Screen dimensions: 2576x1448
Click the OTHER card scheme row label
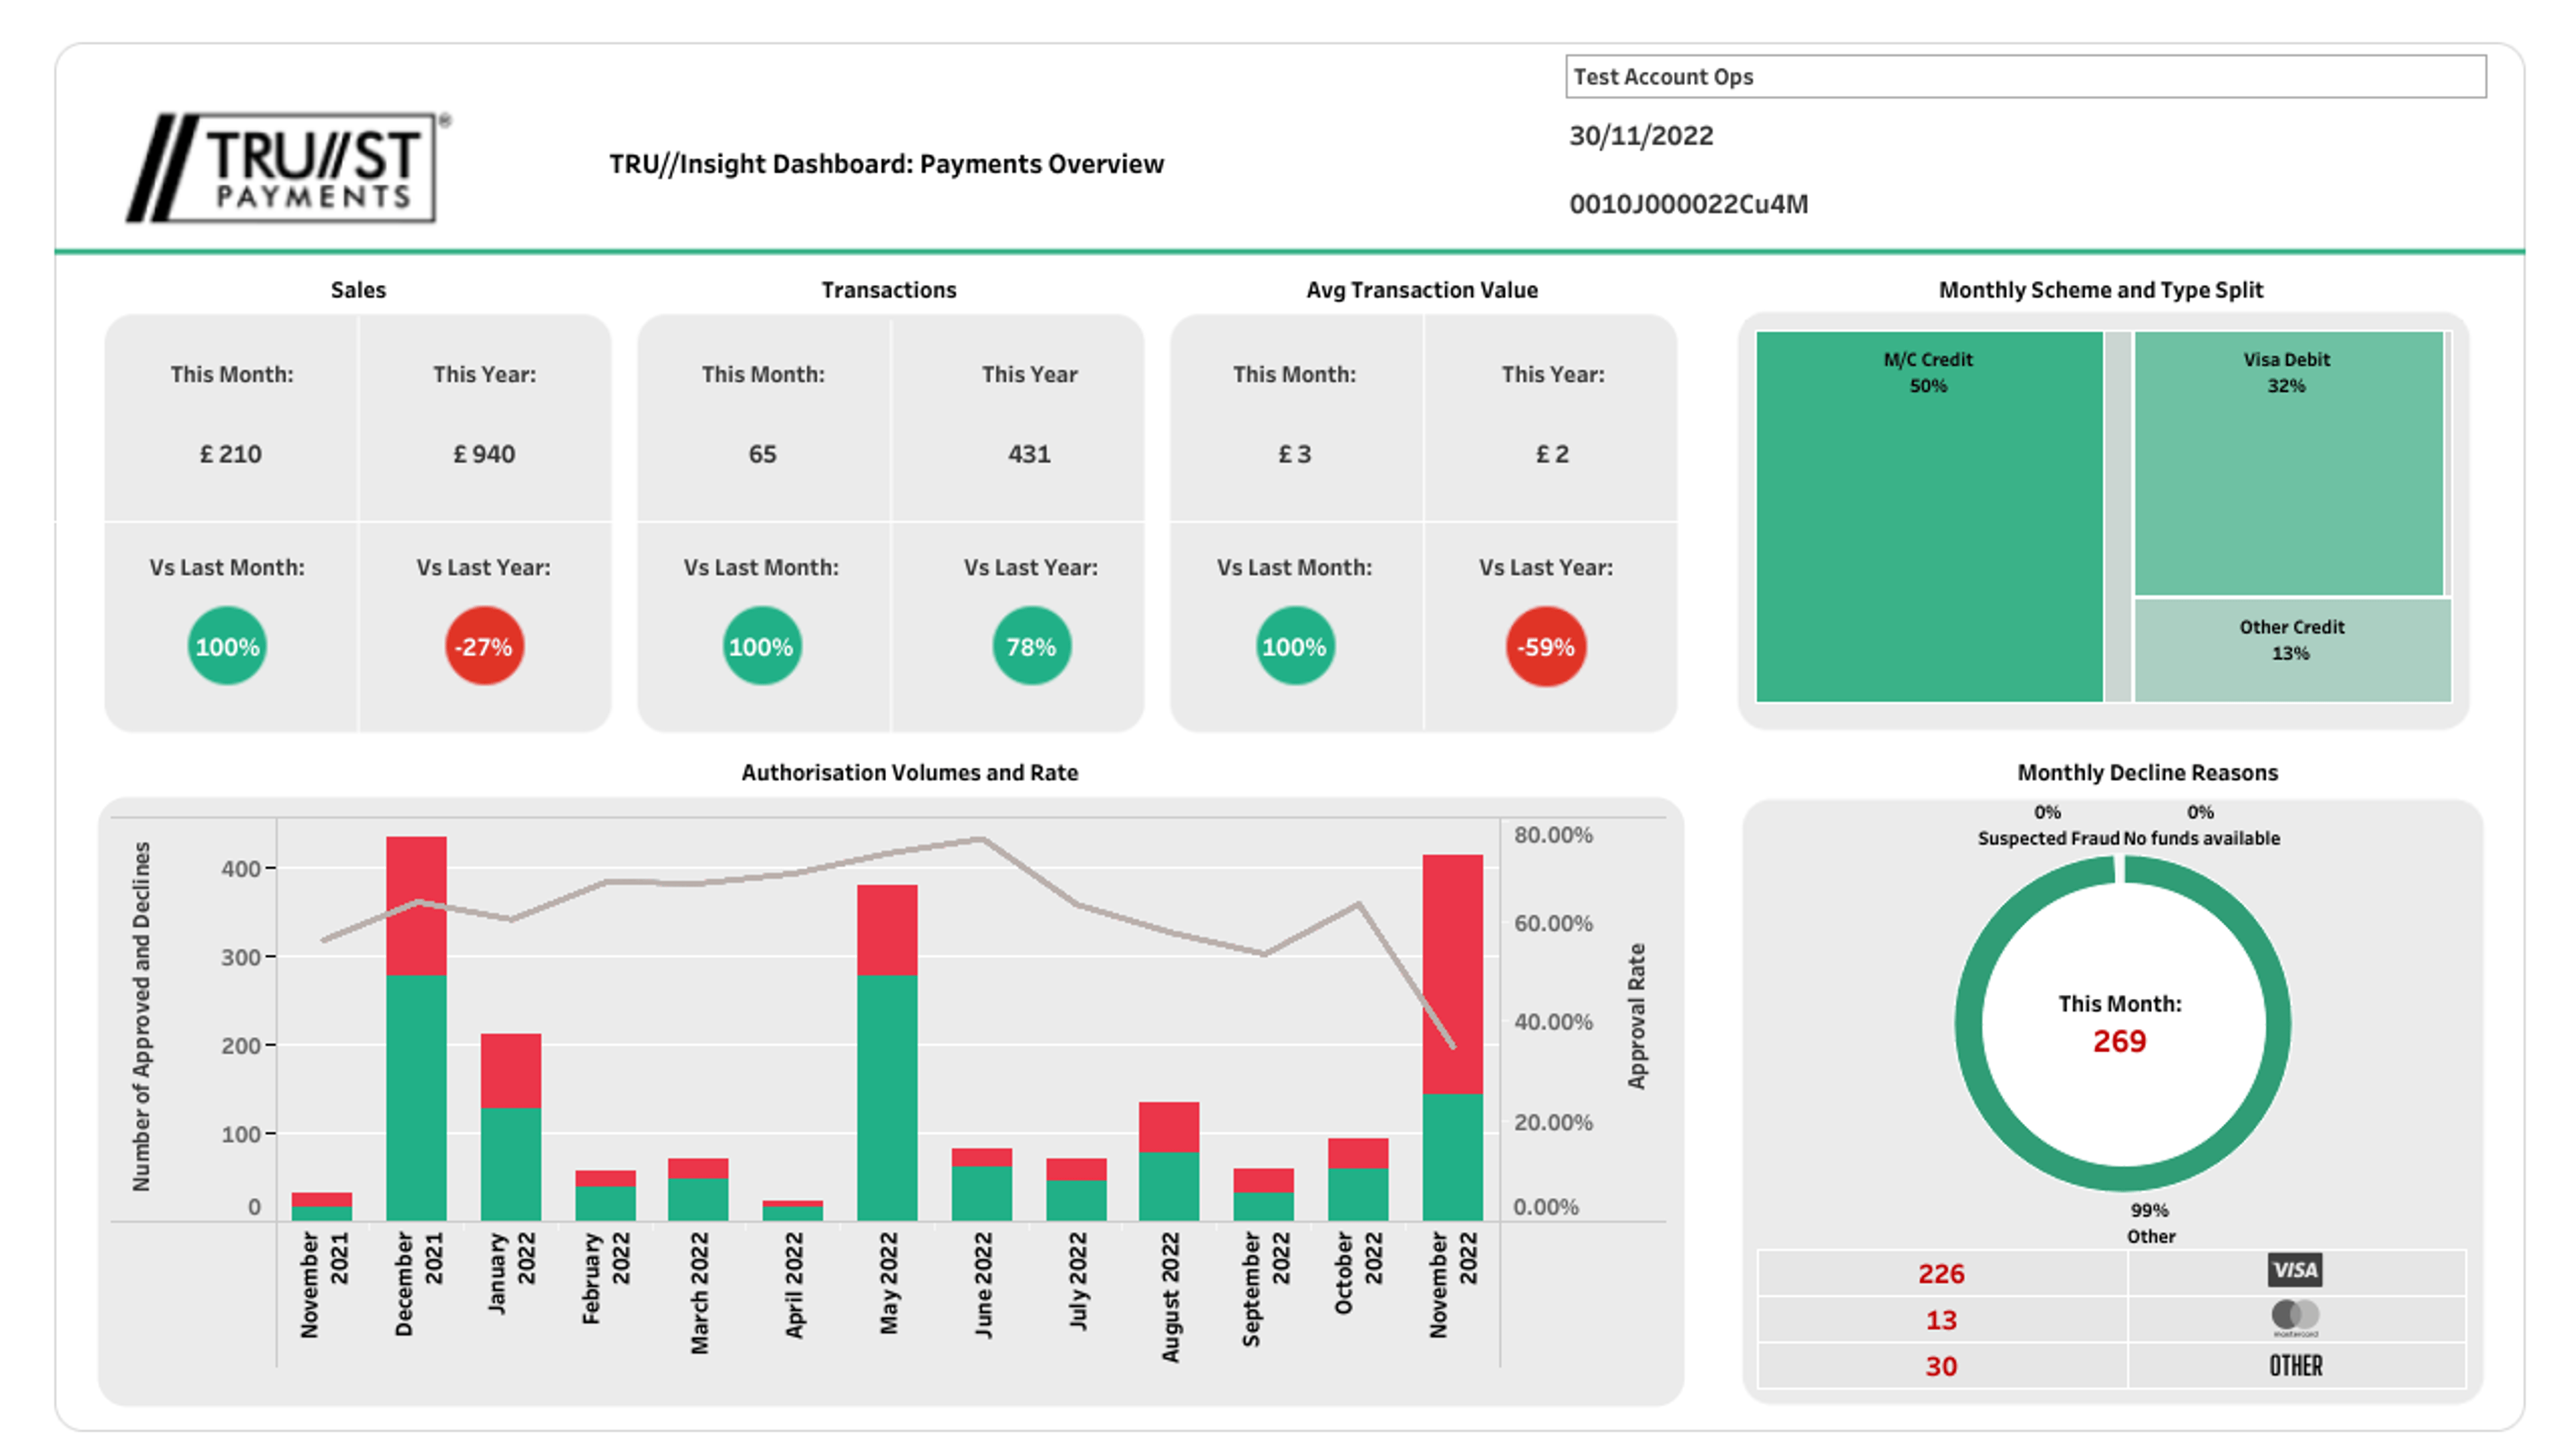[2294, 1365]
